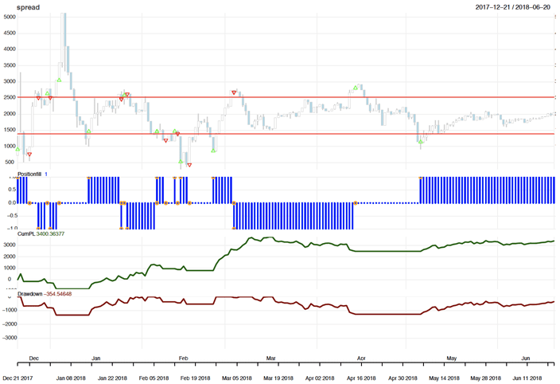Click green buy triangle near 3000 in early January

(x=59, y=80)
